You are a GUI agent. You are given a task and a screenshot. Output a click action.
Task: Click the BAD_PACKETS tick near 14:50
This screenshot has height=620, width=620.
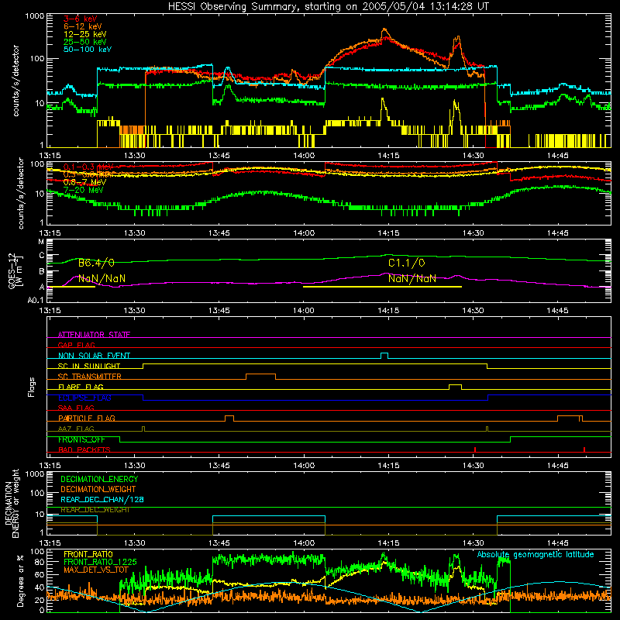pyautogui.click(x=584, y=449)
